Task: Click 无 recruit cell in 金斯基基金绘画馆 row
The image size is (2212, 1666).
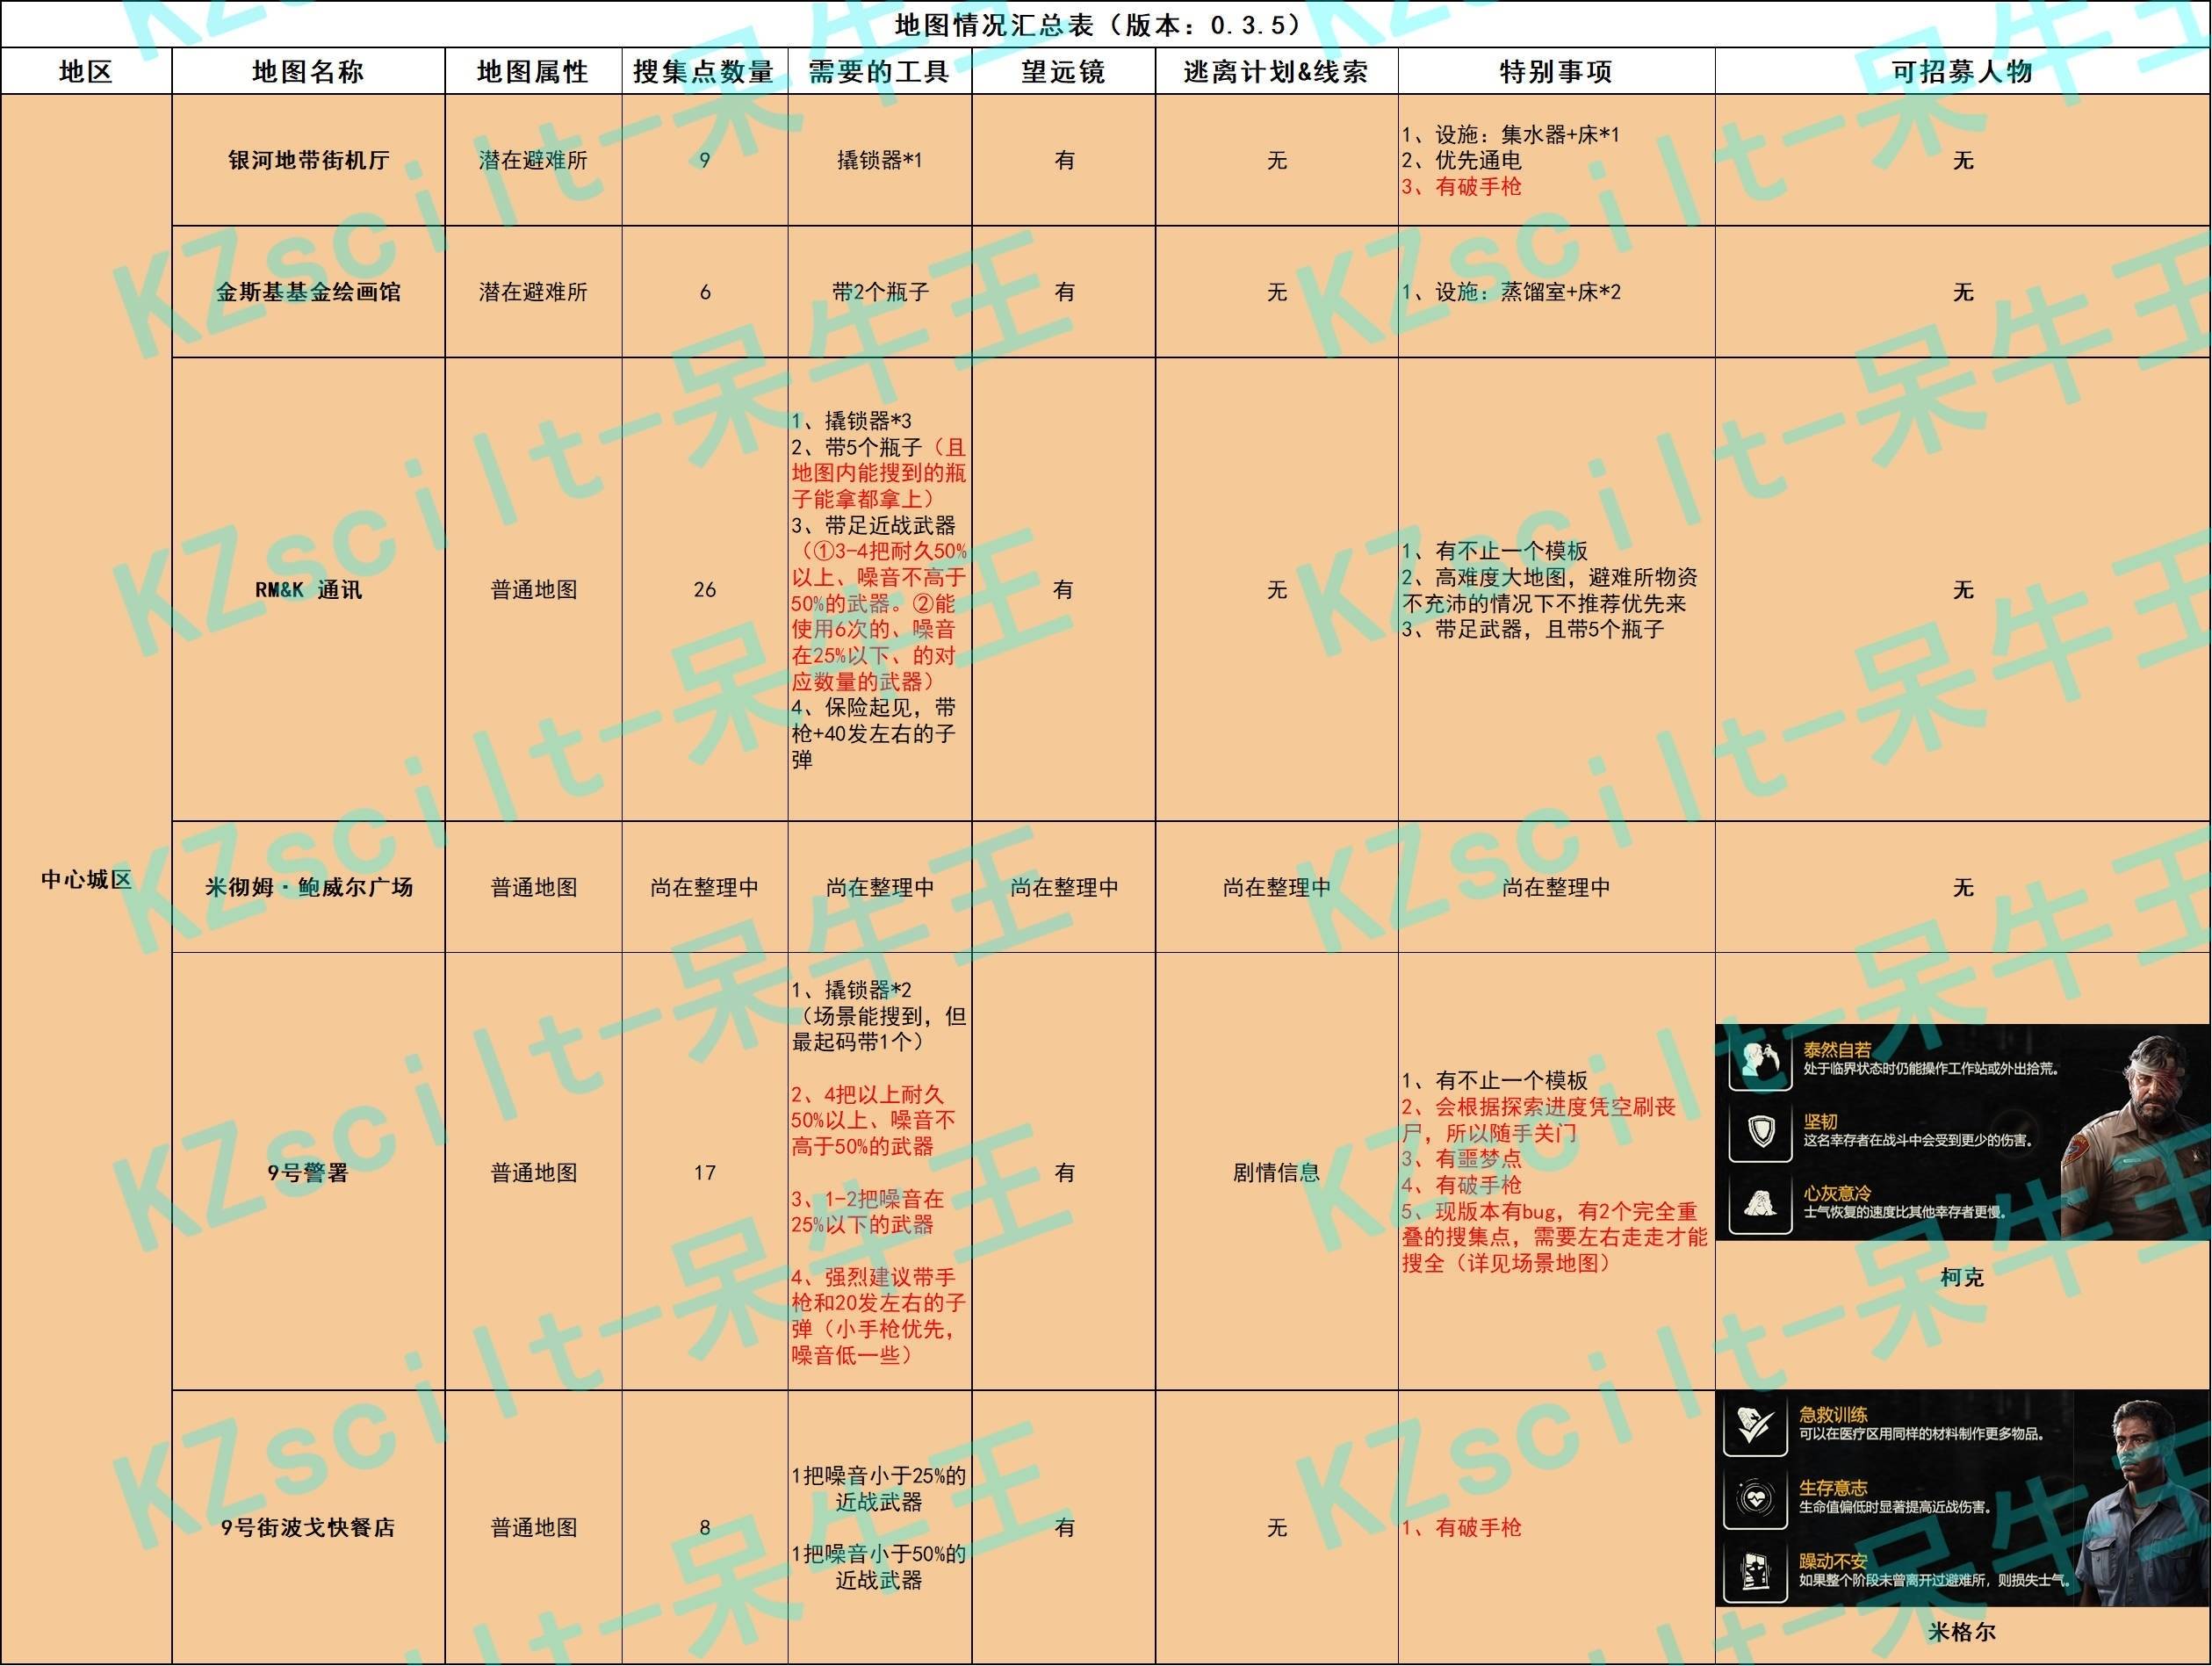Action: click(1963, 292)
